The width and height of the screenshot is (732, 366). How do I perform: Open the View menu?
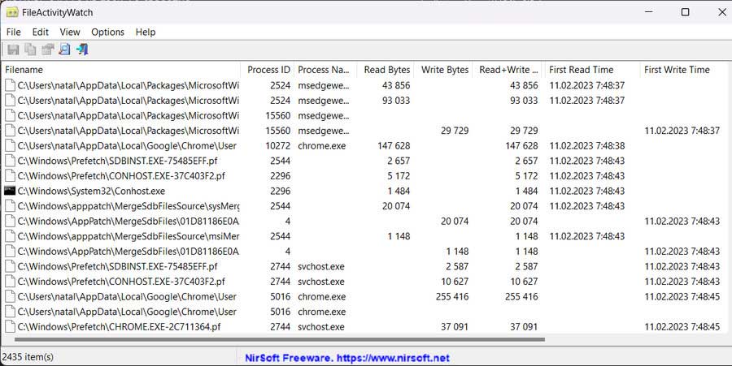coord(70,32)
